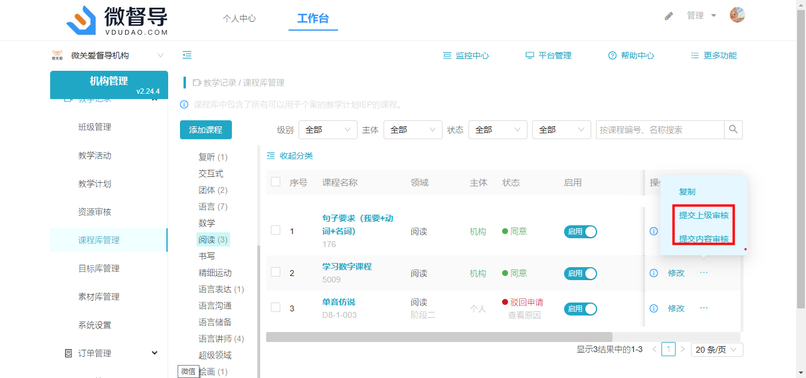Open 监控中心 monitoring center
Viewport: 806px width, 378px height.
(x=466, y=55)
